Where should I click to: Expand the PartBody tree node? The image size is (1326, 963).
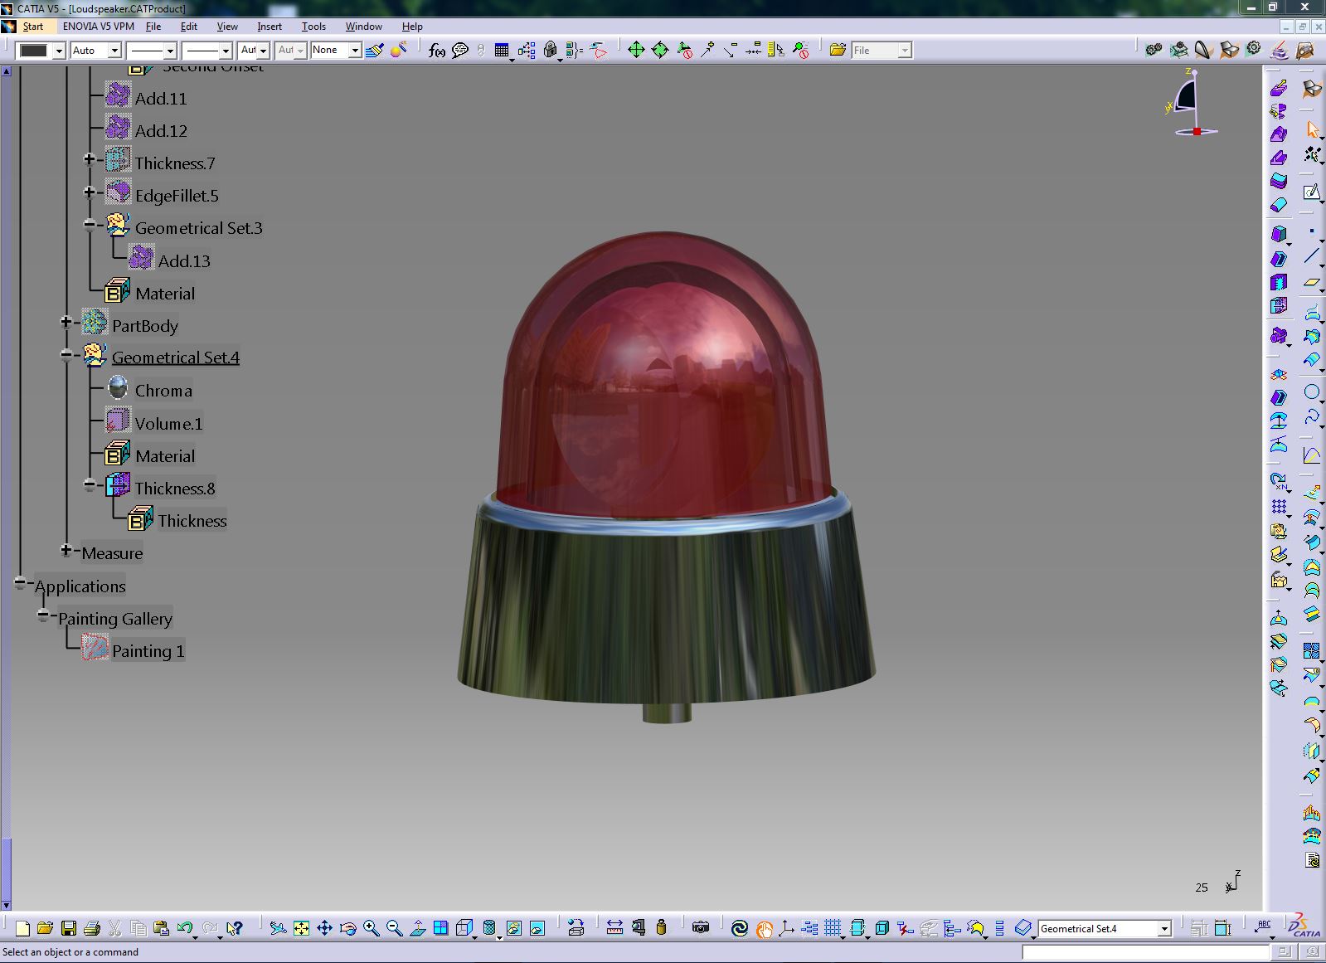[x=66, y=323]
